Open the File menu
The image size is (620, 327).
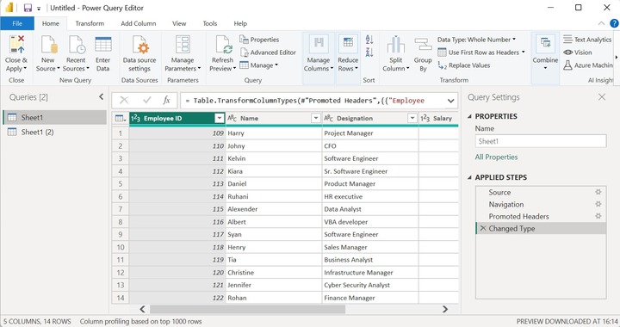(x=17, y=23)
